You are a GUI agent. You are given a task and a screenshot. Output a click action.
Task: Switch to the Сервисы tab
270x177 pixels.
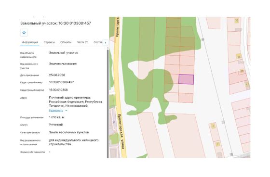(49, 42)
